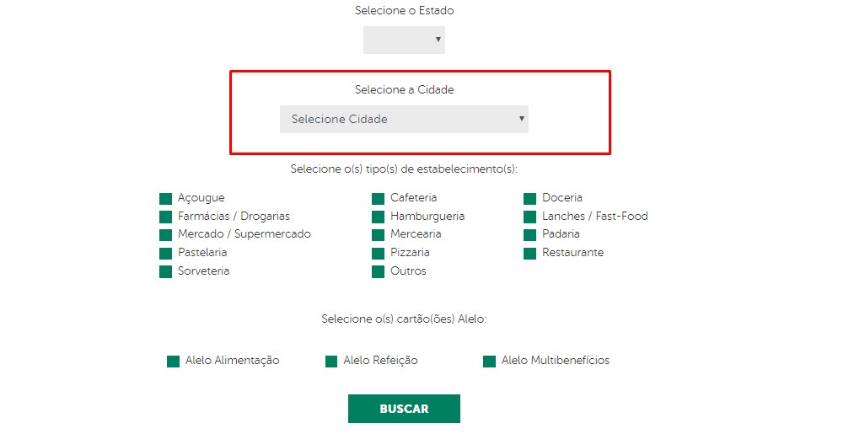Check the Restaurante box
Image resolution: width=865 pixels, height=434 pixels.
[x=529, y=254]
